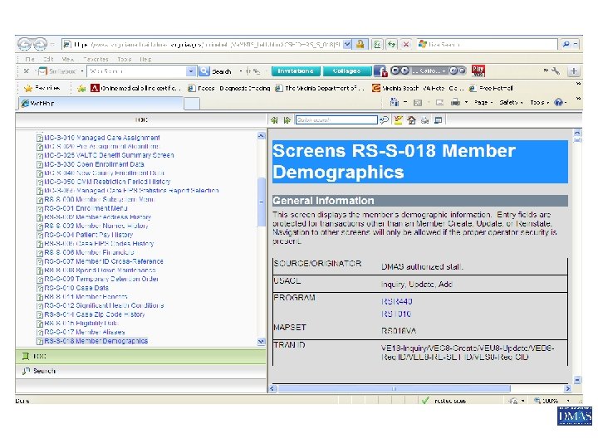The image size is (598, 448).
Task: Click the red X Stop loading icon
Action: (x=406, y=45)
